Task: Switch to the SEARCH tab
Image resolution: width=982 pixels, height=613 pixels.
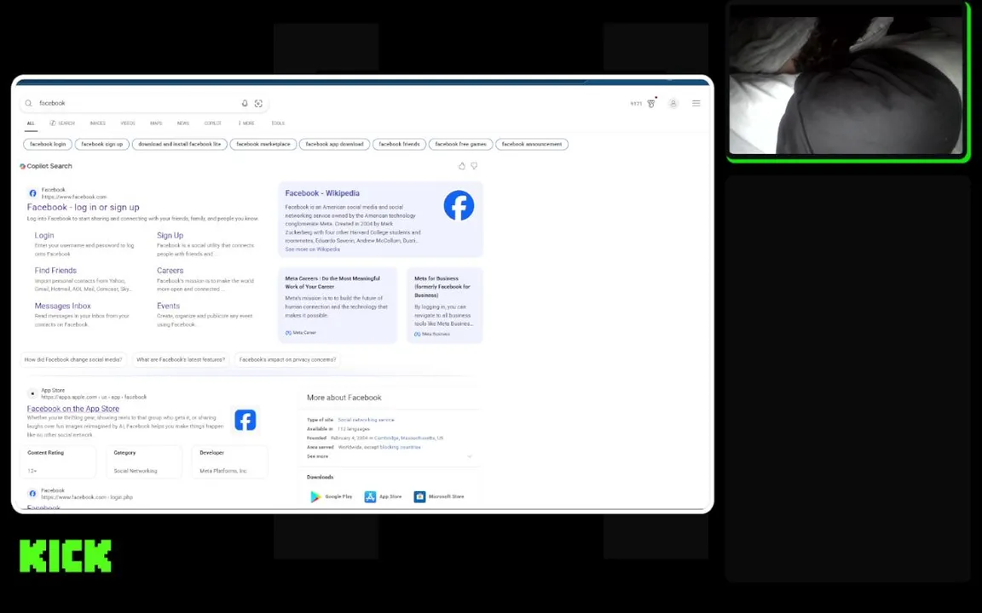Action: click(62, 123)
